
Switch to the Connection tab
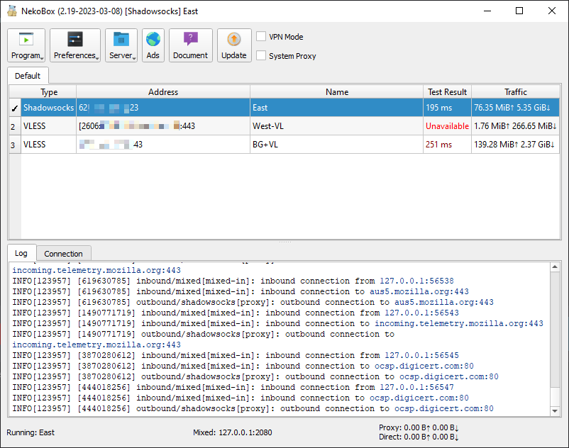coord(63,254)
